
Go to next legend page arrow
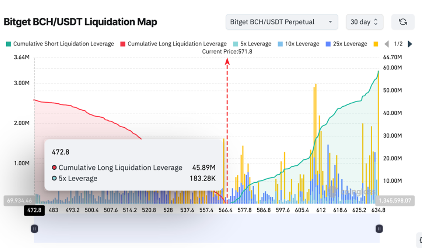coord(410,44)
